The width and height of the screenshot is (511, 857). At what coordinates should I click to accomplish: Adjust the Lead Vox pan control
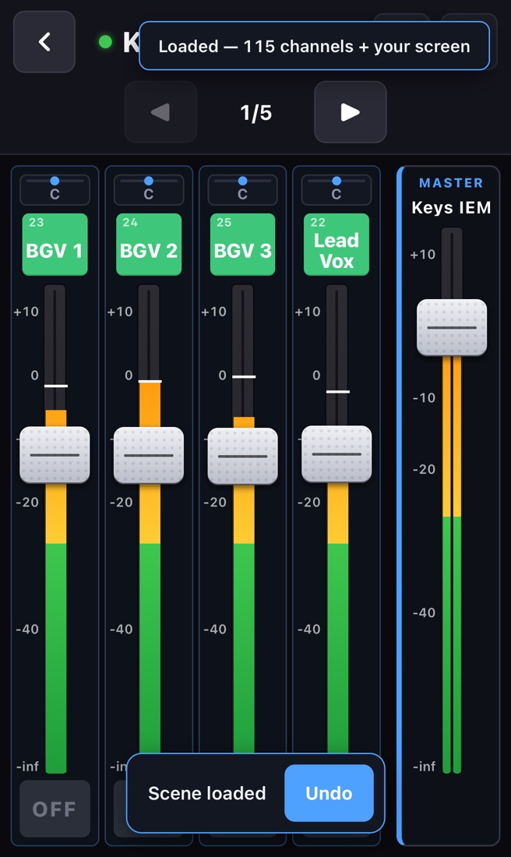tap(337, 189)
